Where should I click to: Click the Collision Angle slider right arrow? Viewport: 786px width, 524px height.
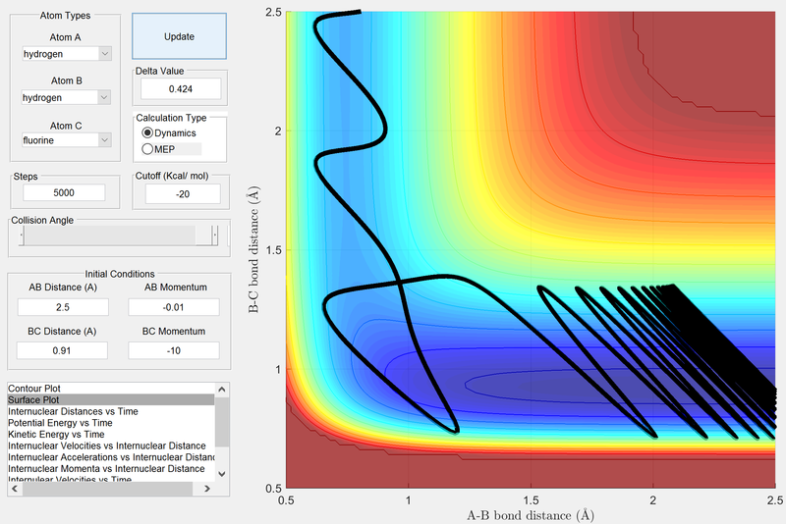(x=214, y=236)
